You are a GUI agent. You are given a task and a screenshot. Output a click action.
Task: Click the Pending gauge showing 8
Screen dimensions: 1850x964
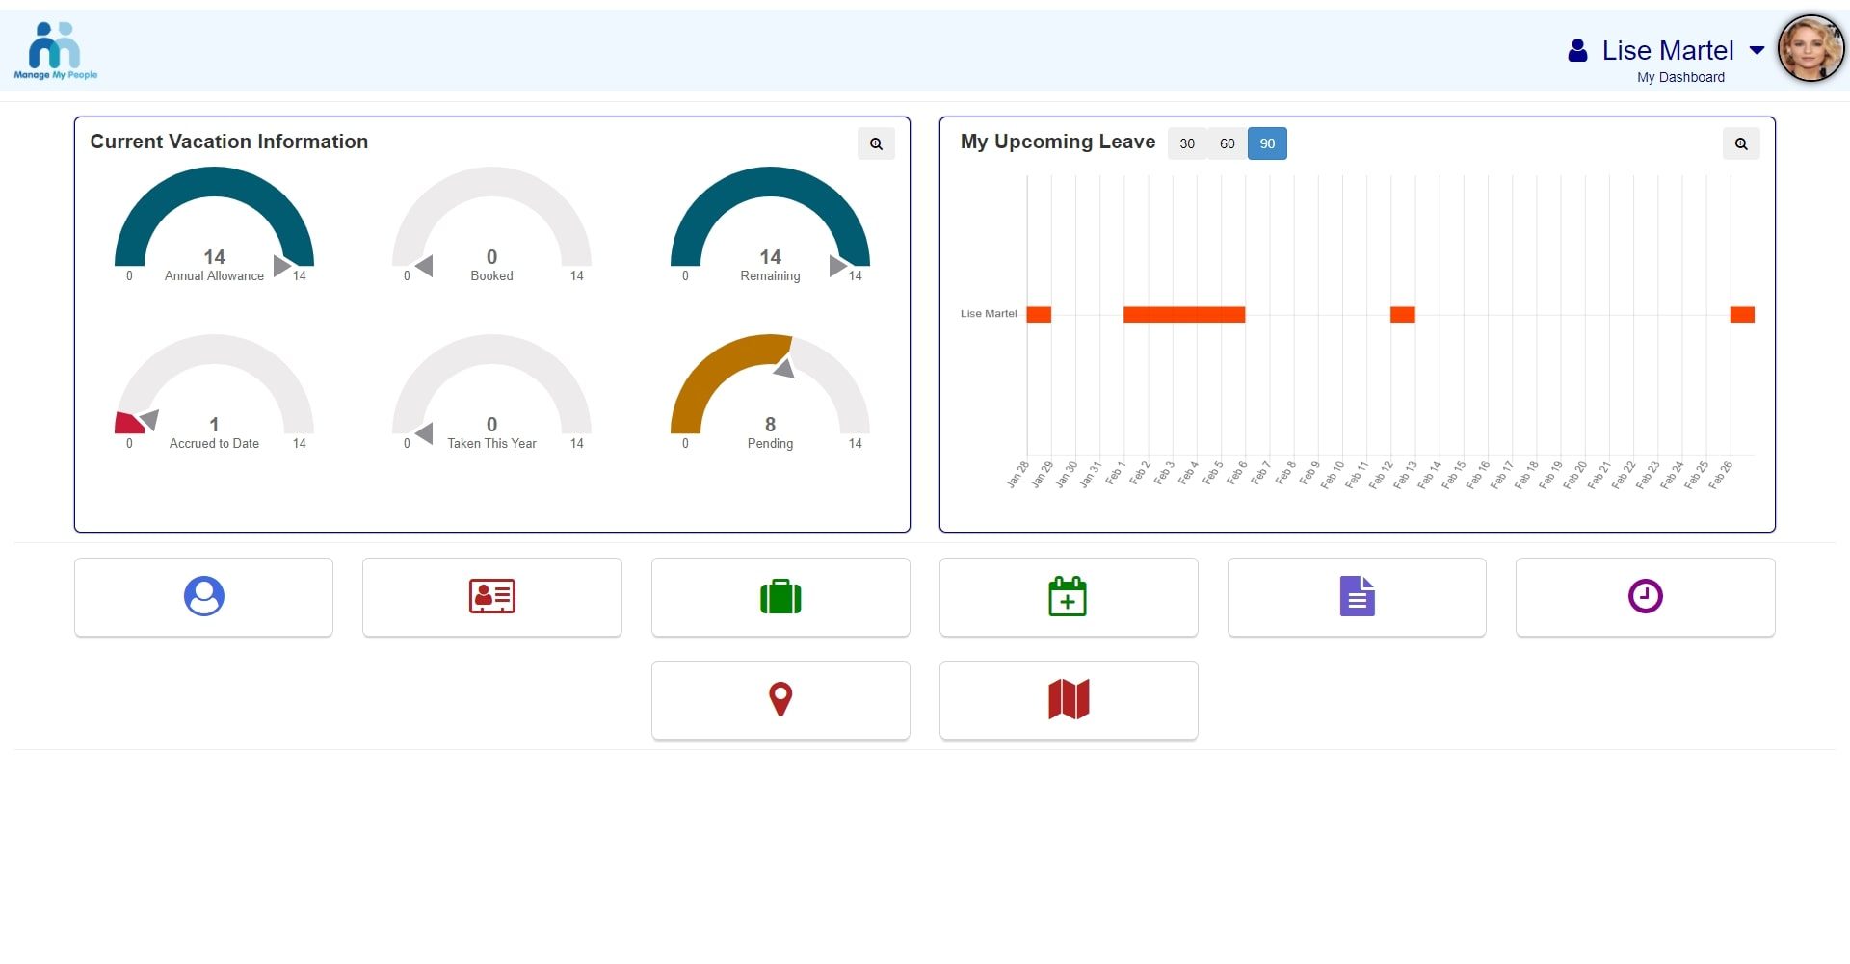coord(770,395)
